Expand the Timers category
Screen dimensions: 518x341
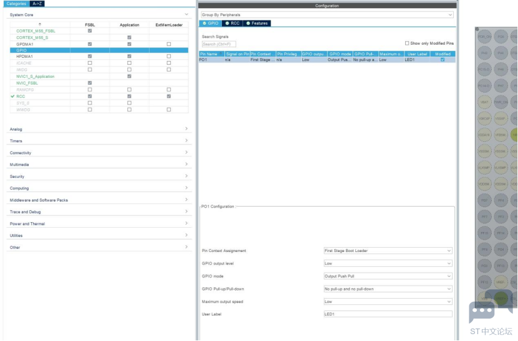186,141
